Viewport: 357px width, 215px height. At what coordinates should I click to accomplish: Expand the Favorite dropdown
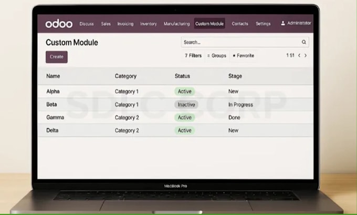[243, 56]
